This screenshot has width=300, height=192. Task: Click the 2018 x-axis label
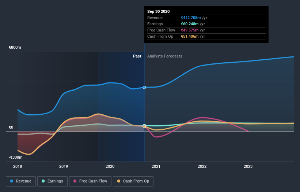click(18, 166)
